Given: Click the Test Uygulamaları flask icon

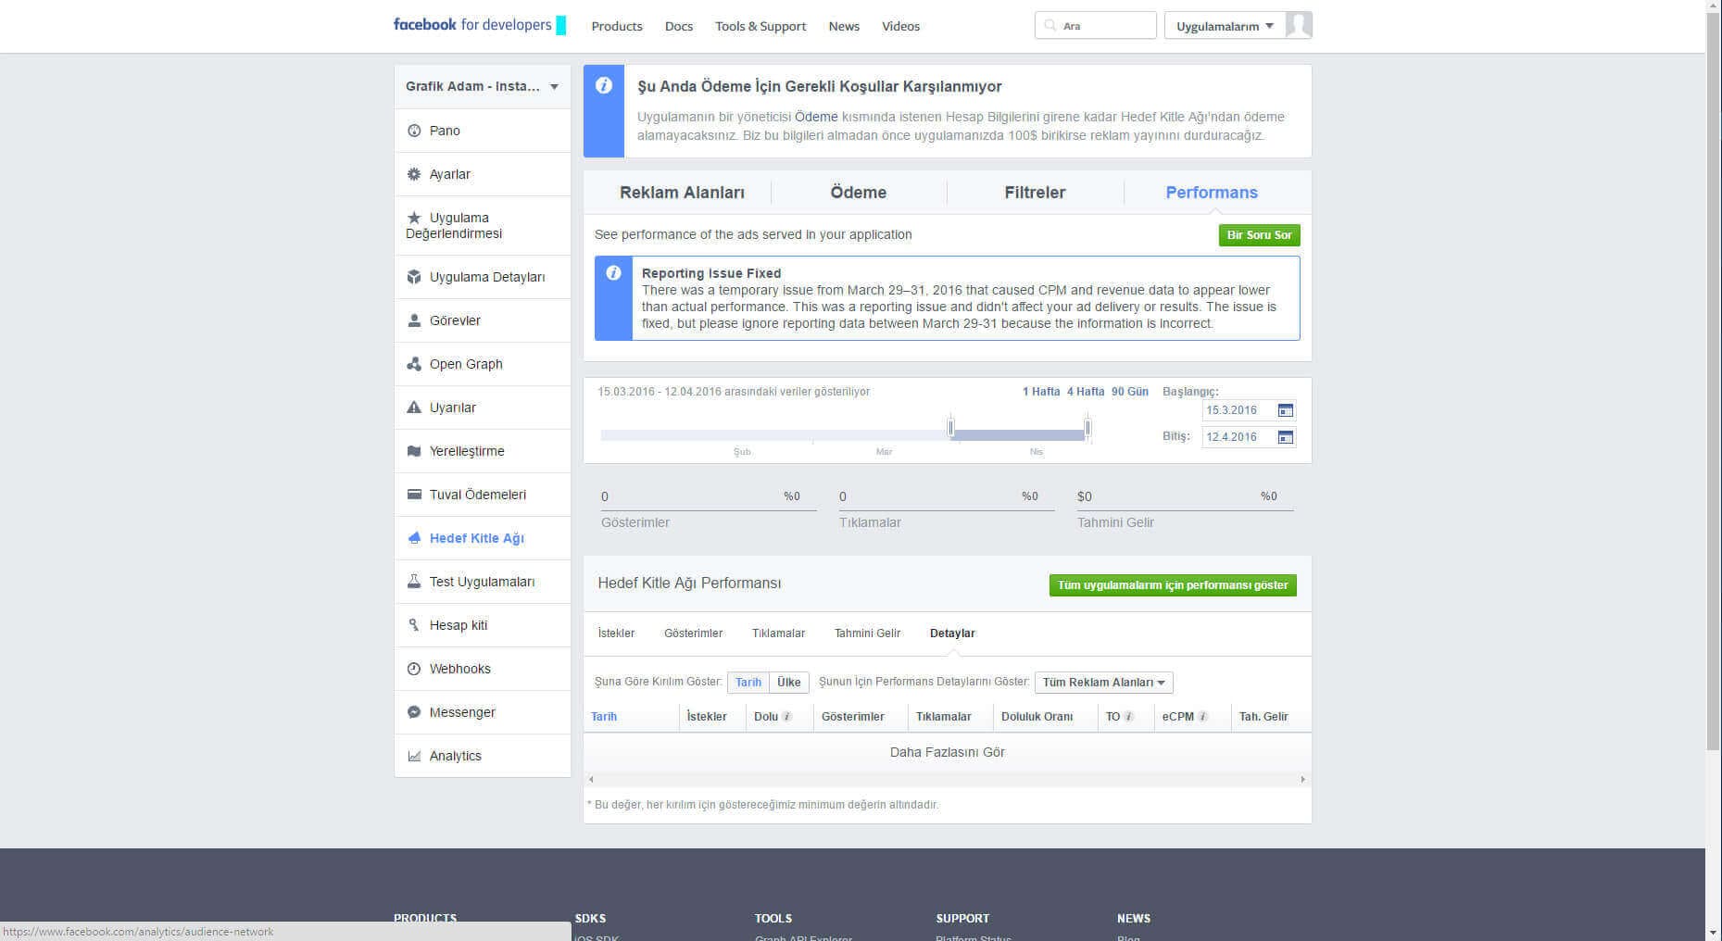Looking at the screenshot, I should click(414, 582).
